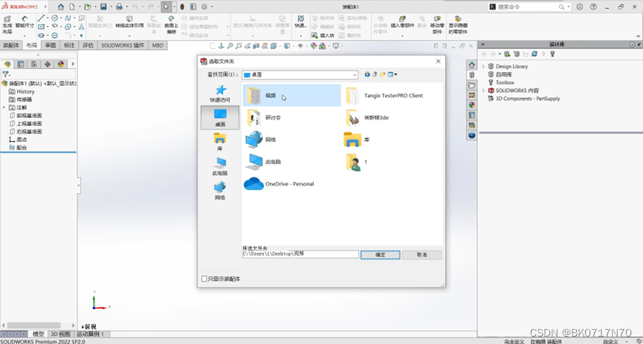
Task: Select 网络 in dialog sidebar
Action: [x=220, y=191]
